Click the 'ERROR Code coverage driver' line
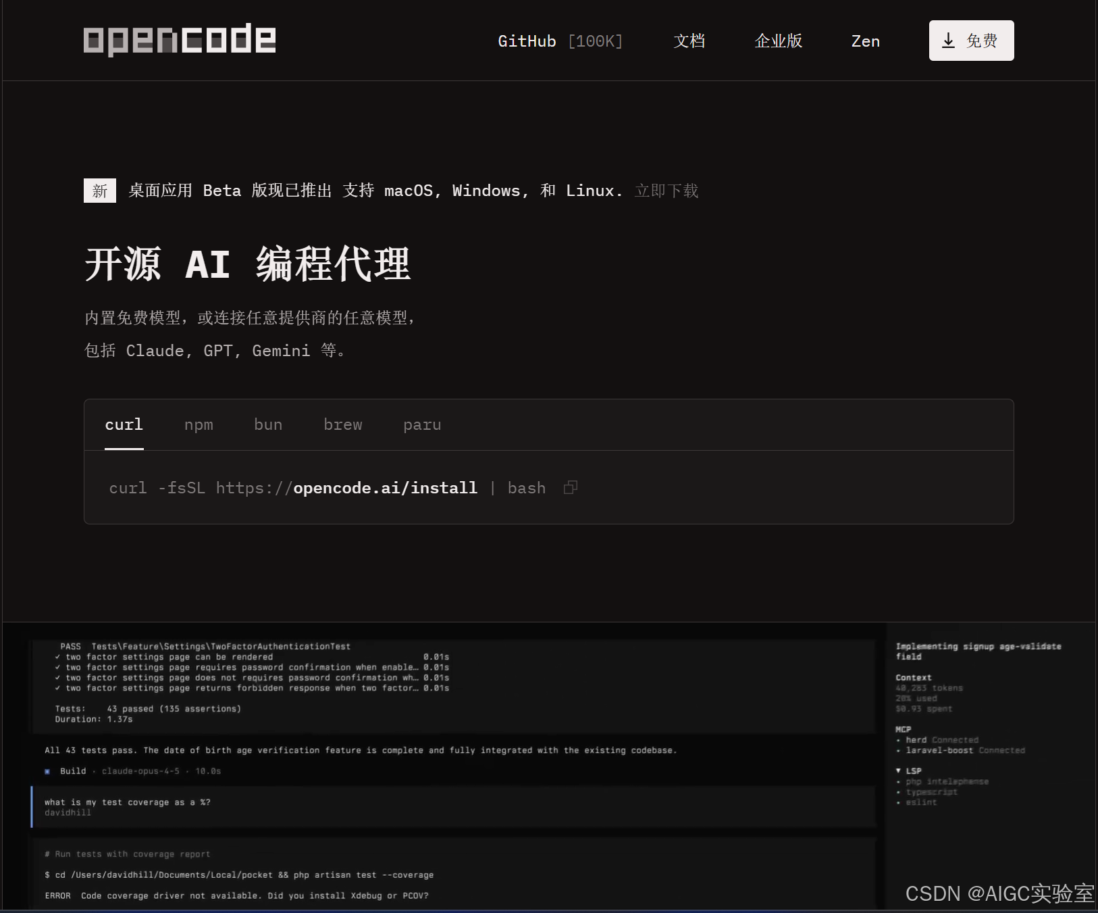1098x913 pixels. [236, 895]
